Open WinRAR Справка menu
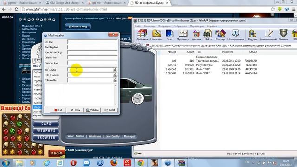Viewport: 297px width, 167px height. pyautogui.click(x=212, y=26)
